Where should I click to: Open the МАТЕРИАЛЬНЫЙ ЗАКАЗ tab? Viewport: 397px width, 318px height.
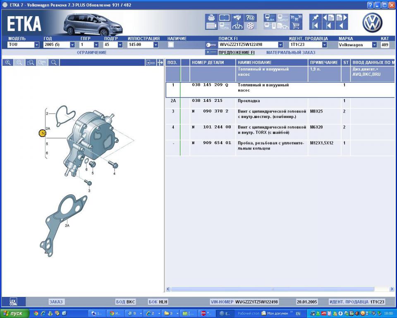tap(291, 53)
